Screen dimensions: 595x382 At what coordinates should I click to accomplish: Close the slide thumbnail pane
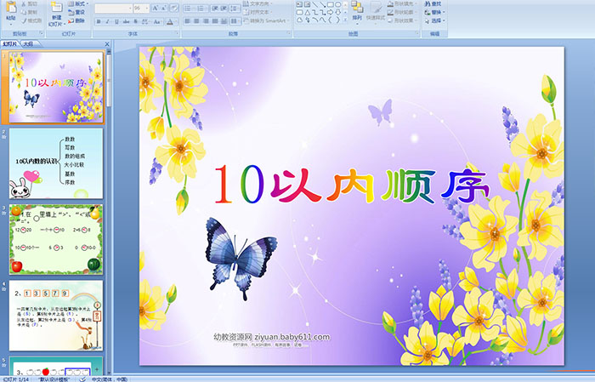[107, 44]
